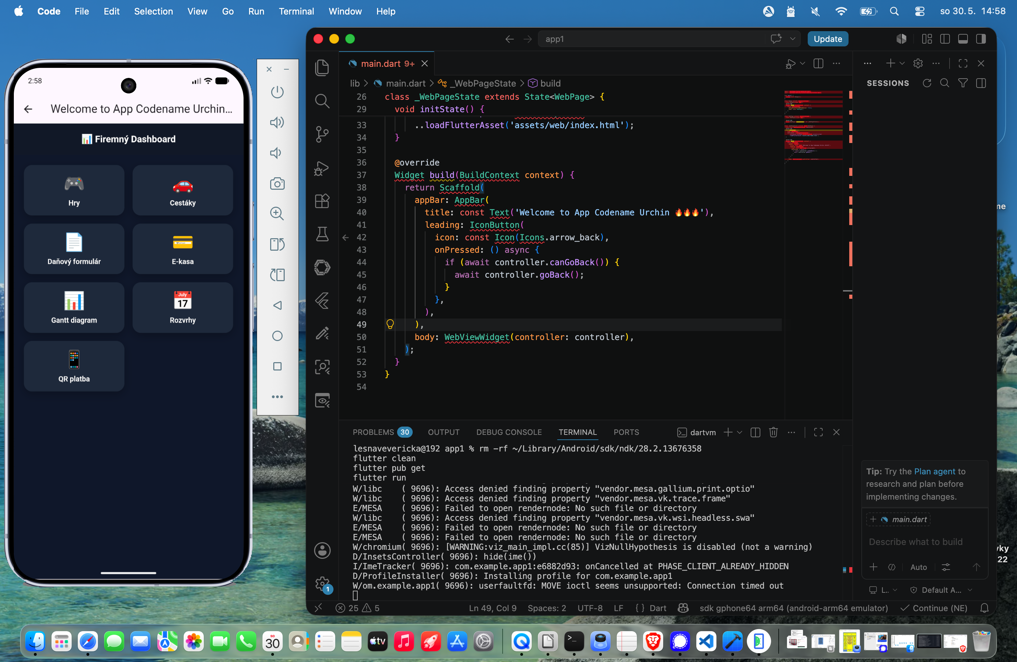Click emulator back triangle button
Viewport: 1017px width, 662px height.
tap(277, 305)
